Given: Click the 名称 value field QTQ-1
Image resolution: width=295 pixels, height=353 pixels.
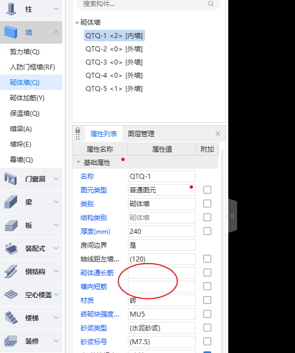Looking at the screenshot, I should tap(162, 176).
